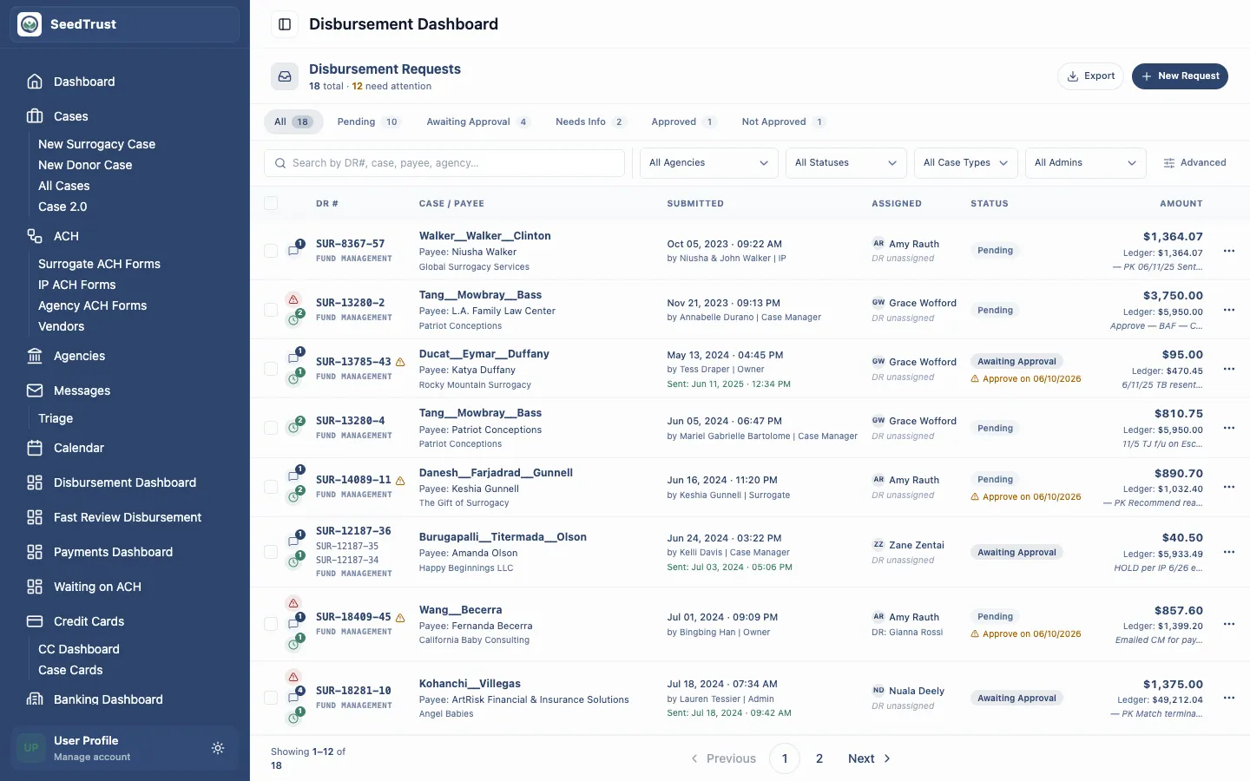Open Agencies via the building icon
The image size is (1250, 781).
pyautogui.click(x=35, y=356)
